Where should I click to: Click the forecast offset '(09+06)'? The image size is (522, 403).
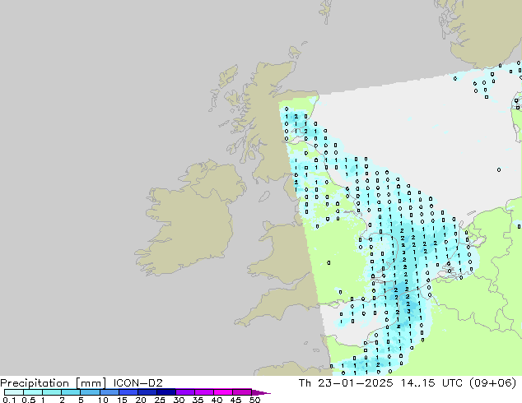tap(492, 383)
